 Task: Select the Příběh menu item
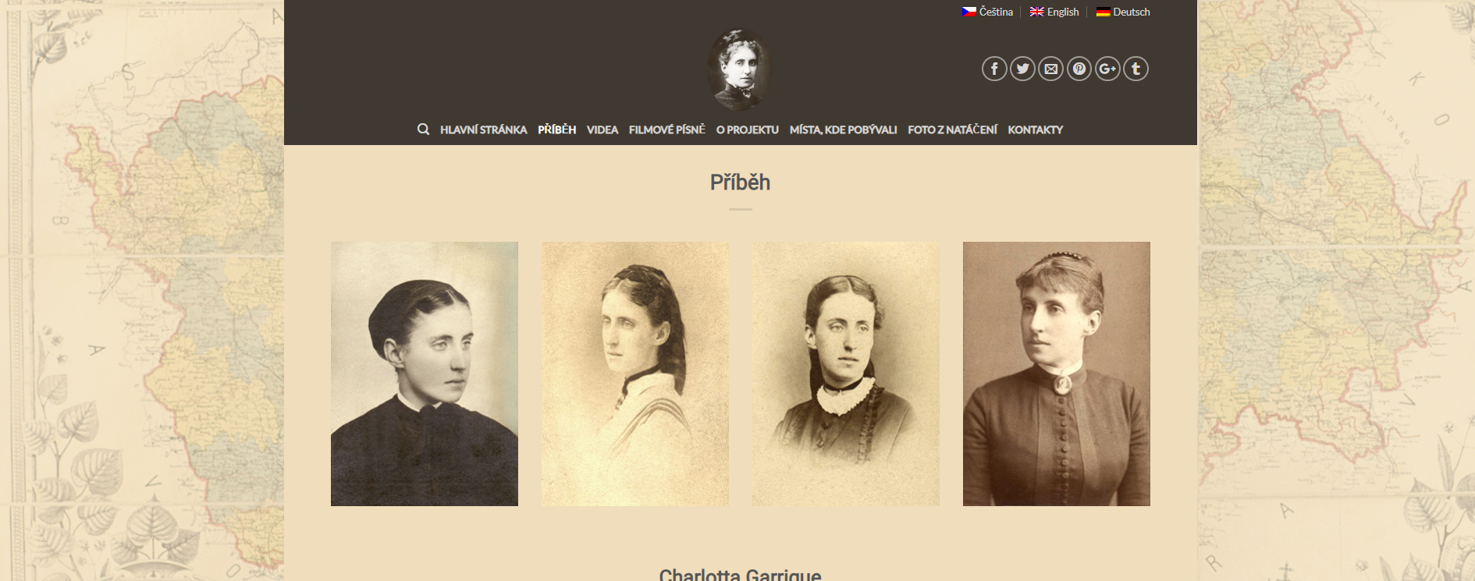pos(556,129)
